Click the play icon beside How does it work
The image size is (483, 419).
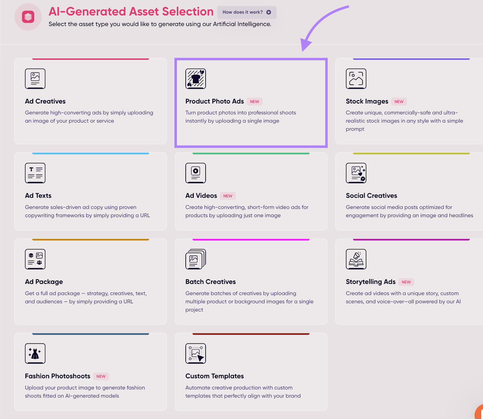point(269,12)
